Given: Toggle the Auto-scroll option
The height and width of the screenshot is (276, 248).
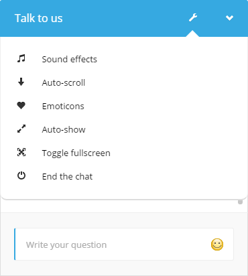Looking at the screenshot, I should tap(124, 82).
